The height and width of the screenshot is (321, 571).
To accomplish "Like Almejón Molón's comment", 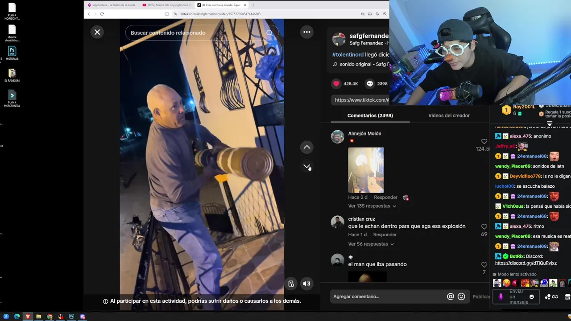I will click(484, 142).
